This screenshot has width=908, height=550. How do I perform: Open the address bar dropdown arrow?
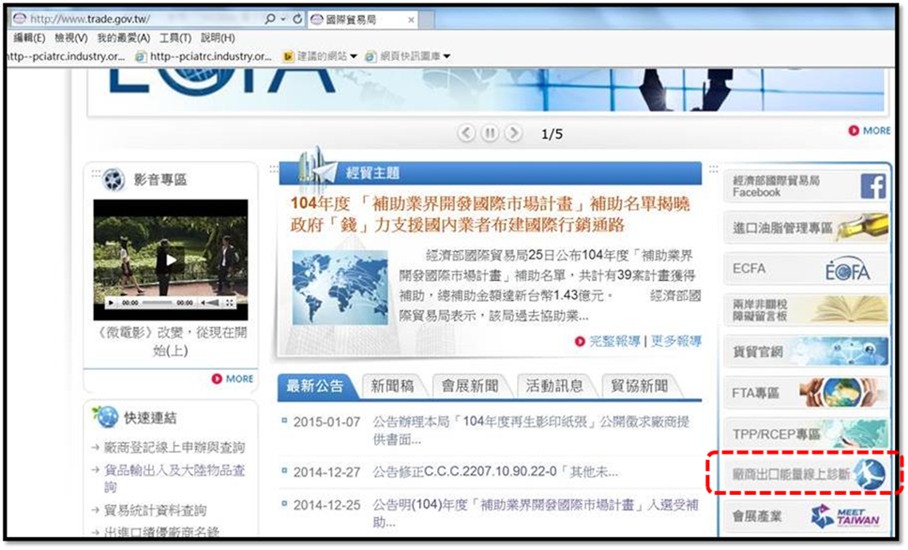pyautogui.click(x=283, y=19)
